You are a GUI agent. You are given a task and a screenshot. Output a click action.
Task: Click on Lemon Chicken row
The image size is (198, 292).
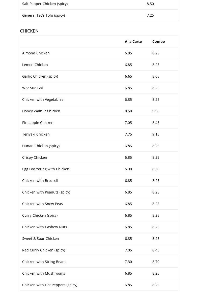point(35,64)
